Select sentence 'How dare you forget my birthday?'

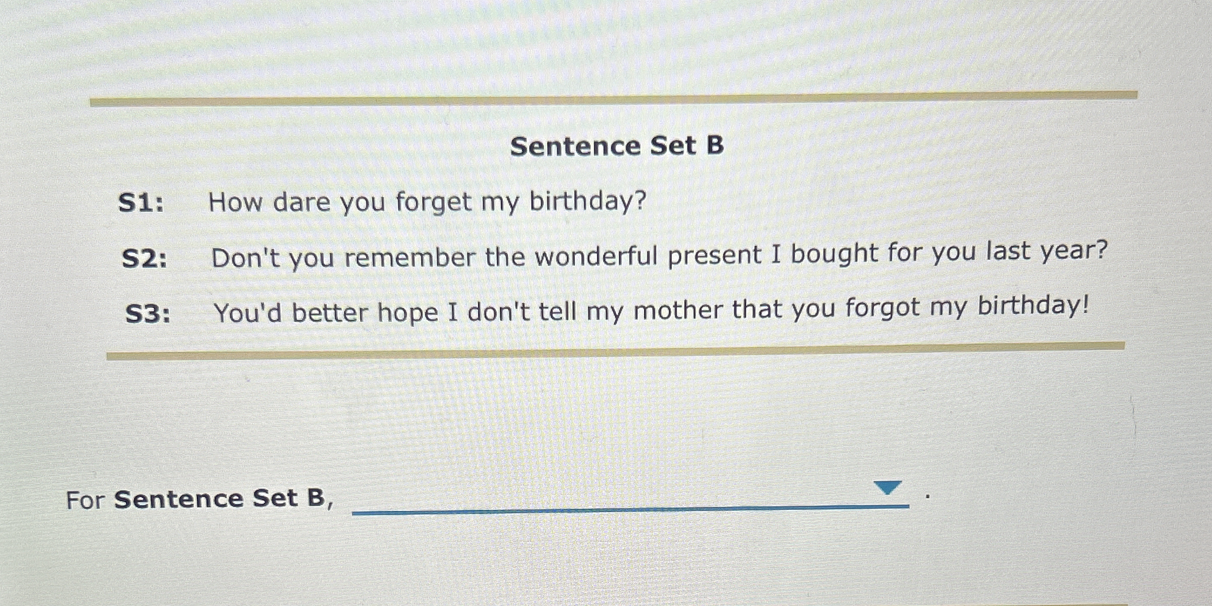pos(428,202)
